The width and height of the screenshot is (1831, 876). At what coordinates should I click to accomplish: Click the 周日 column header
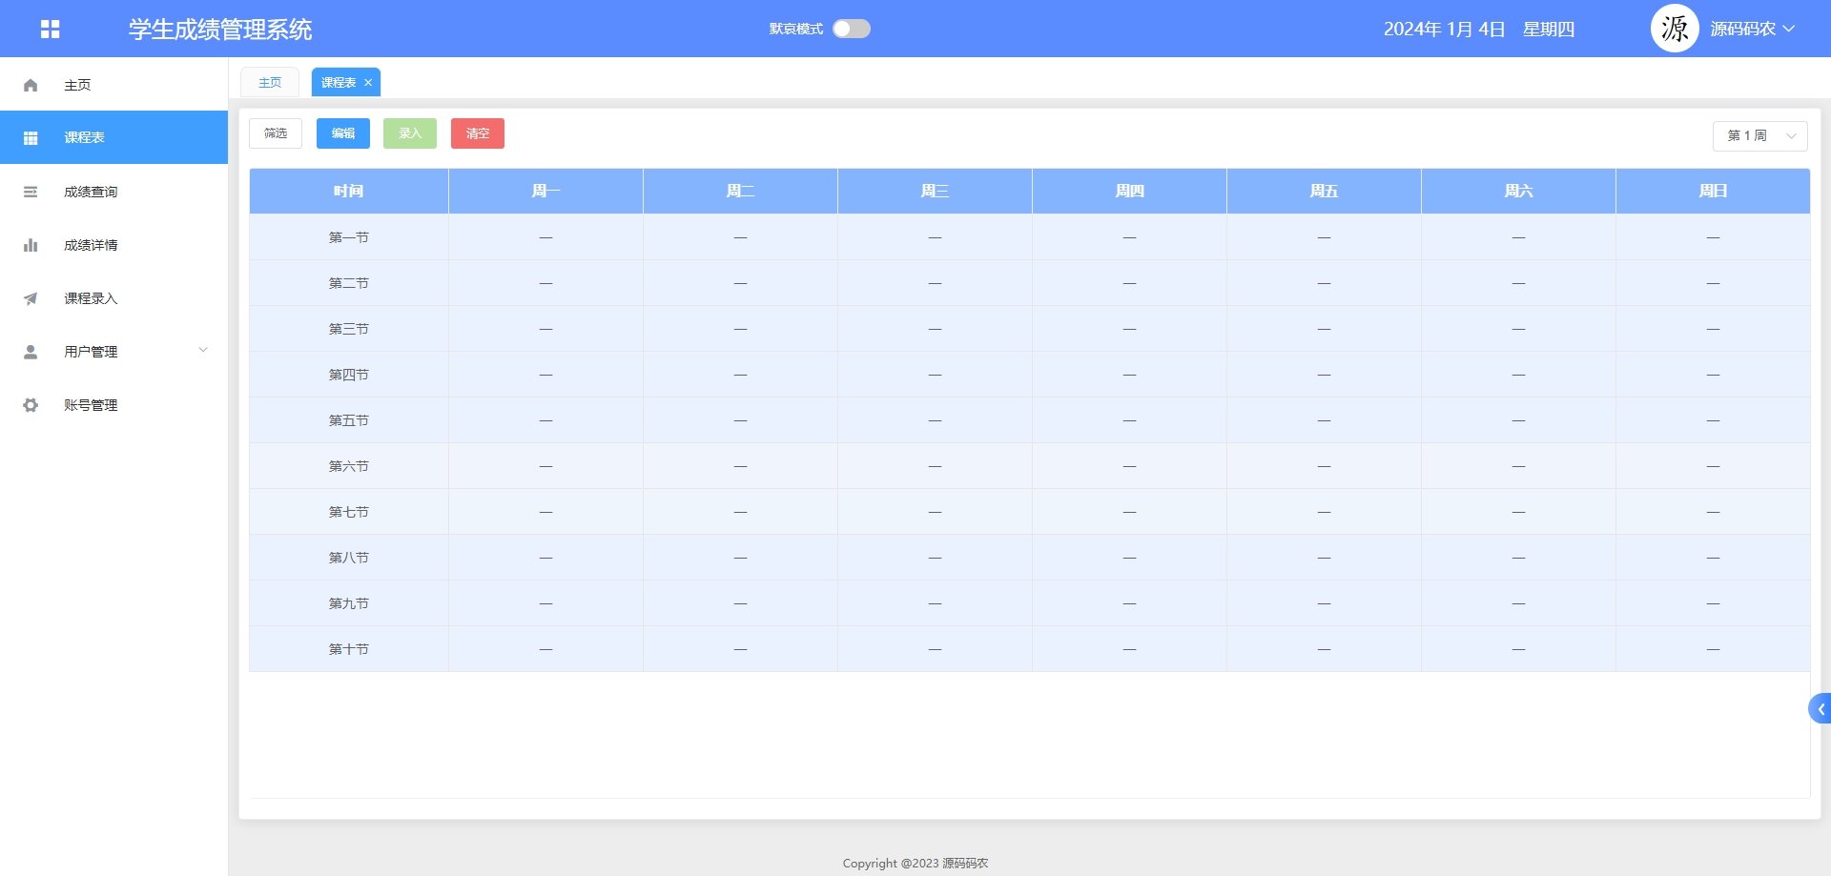pos(1713,192)
